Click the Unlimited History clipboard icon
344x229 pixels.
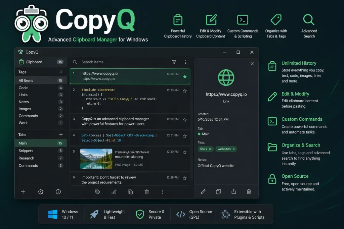pos(272,66)
